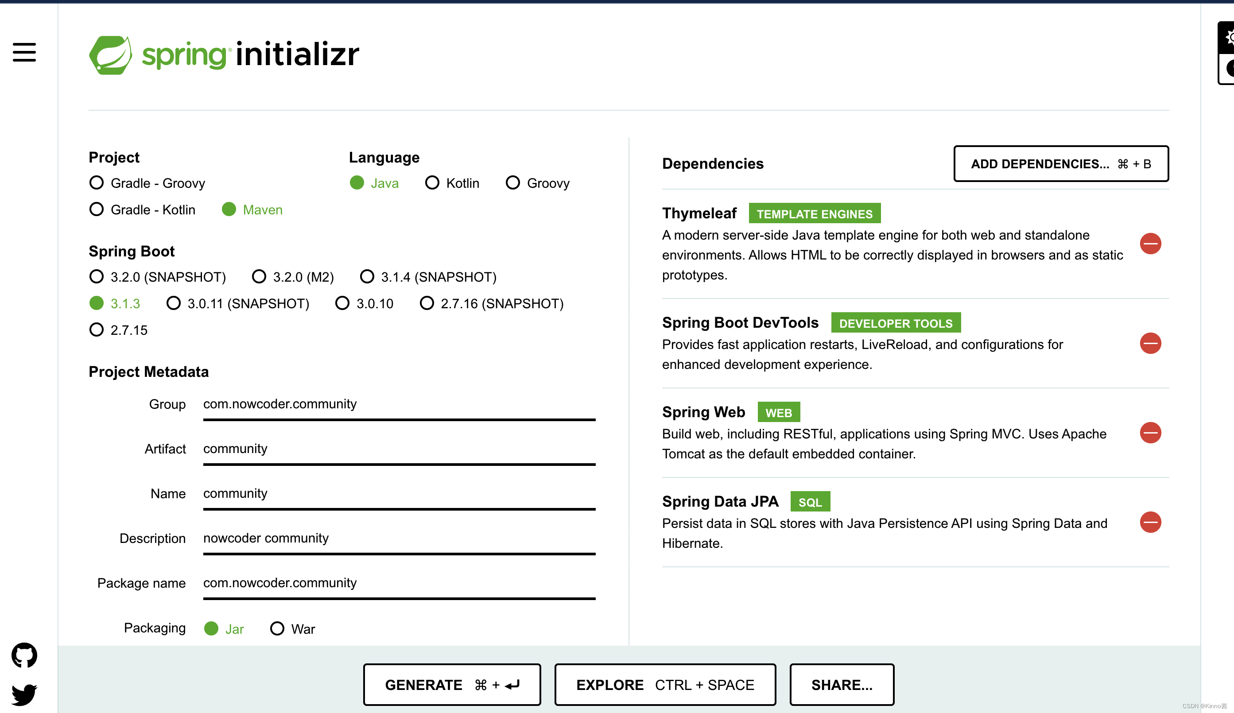Click the Spring Boot DevTools title

(740, 323)
